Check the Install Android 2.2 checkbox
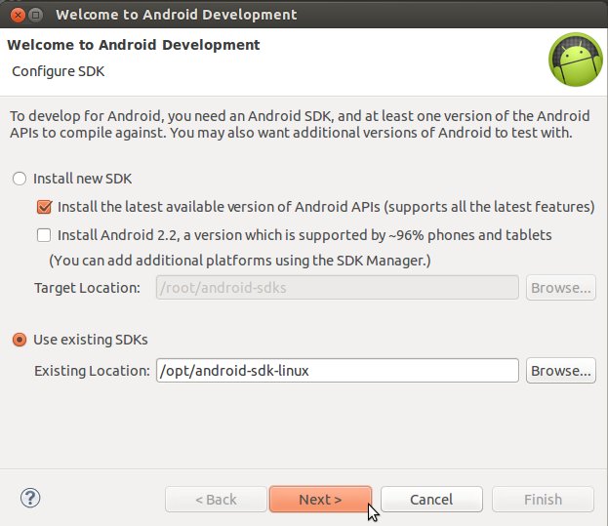The height and width of the screenshot is (526, 608). coord(44,235)
